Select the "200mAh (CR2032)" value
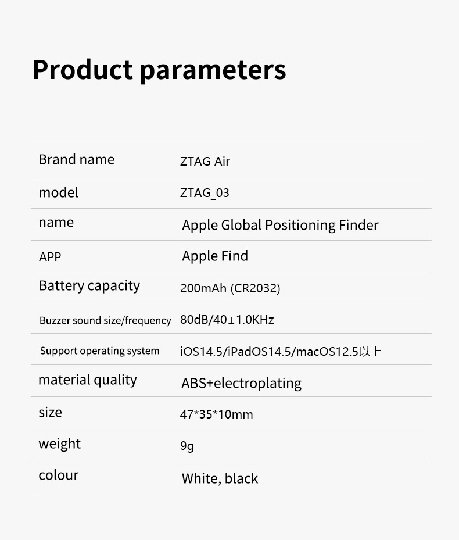Screen dimensions: 459x540 [x=230, y=288]
